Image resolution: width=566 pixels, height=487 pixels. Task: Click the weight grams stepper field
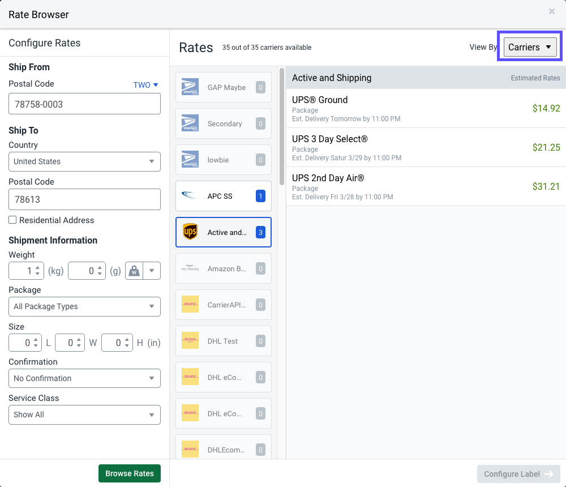click(x=87, y=271)
